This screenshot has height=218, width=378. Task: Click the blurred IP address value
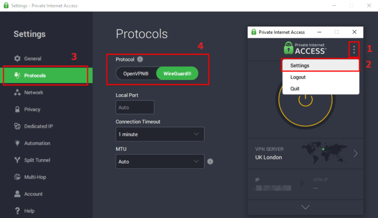pyautogui.click(x=273, y=188)
